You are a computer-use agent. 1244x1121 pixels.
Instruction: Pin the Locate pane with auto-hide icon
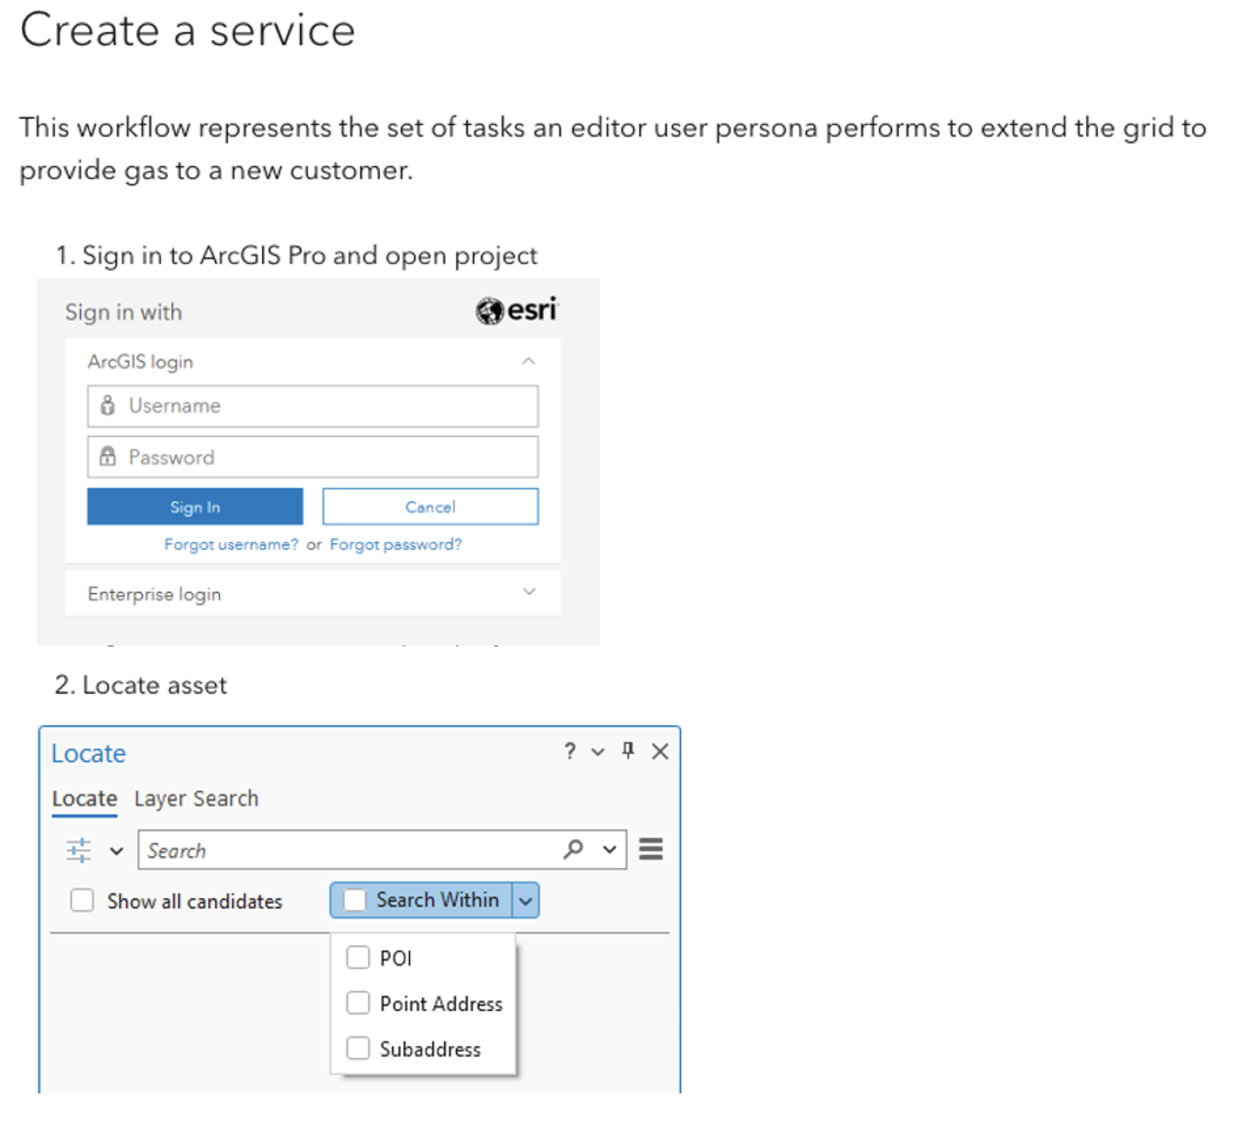[x=628, y=751]
